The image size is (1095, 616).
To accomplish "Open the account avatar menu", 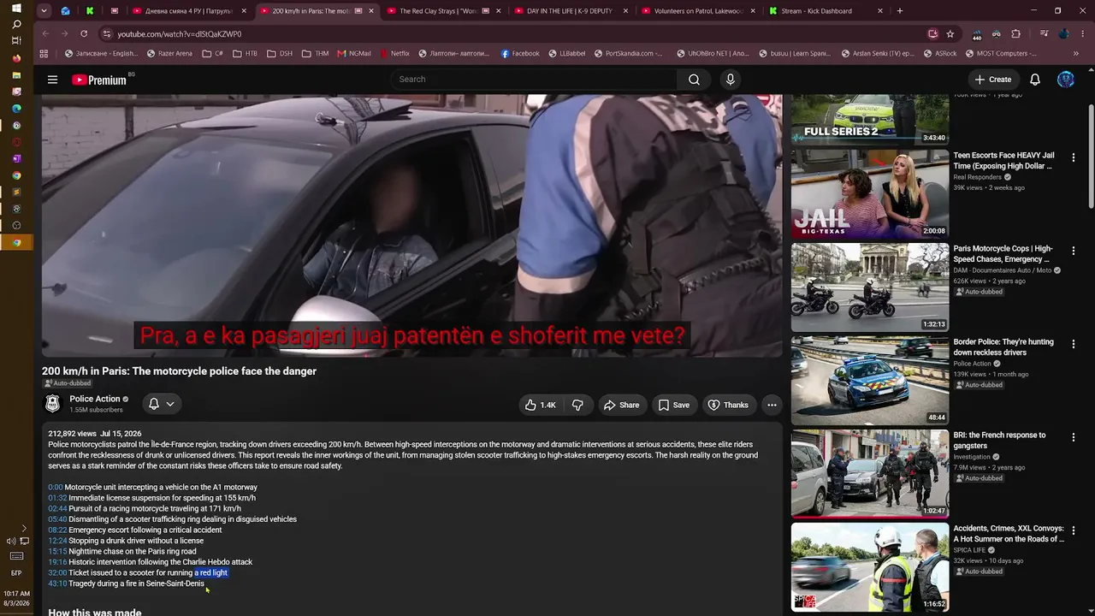I will tap(1066, 80).
